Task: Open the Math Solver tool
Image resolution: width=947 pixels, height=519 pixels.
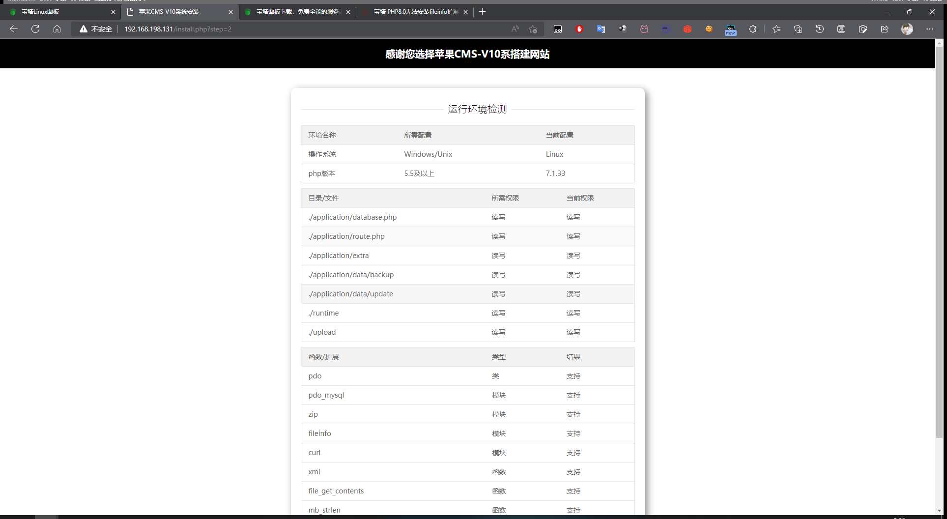Action: tap(841, 29)
